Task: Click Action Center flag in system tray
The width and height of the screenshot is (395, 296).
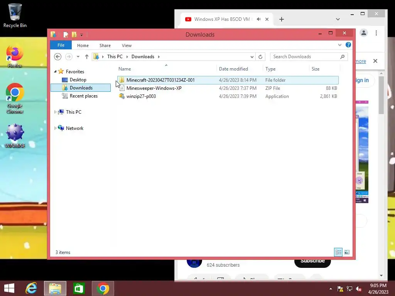Action: (340, 289)
